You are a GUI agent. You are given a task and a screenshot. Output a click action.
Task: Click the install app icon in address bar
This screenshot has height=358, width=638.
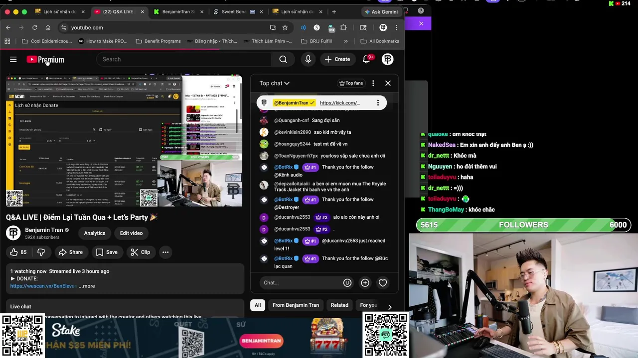(273, 27)
